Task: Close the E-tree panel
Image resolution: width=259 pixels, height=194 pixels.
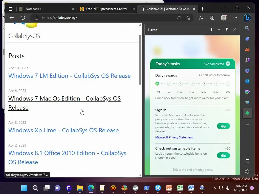Action: [234, 30]
